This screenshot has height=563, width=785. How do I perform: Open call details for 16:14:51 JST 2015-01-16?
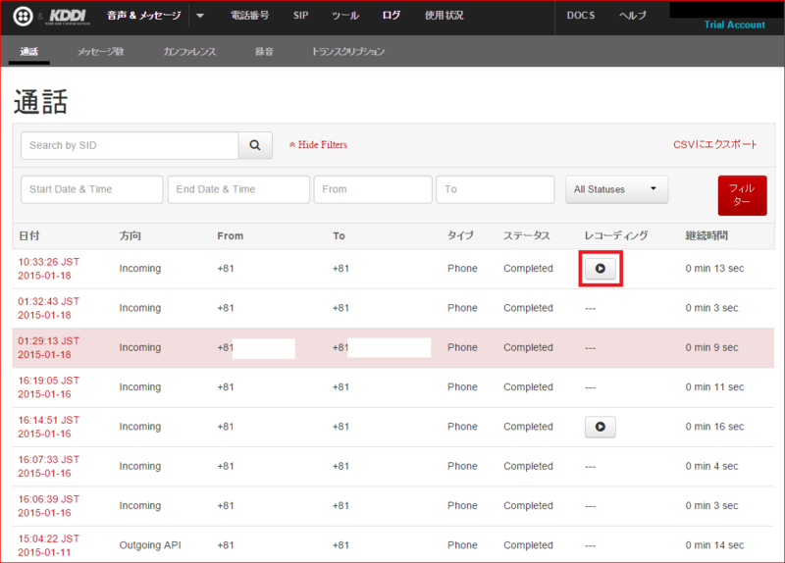[x=48, y=427]
